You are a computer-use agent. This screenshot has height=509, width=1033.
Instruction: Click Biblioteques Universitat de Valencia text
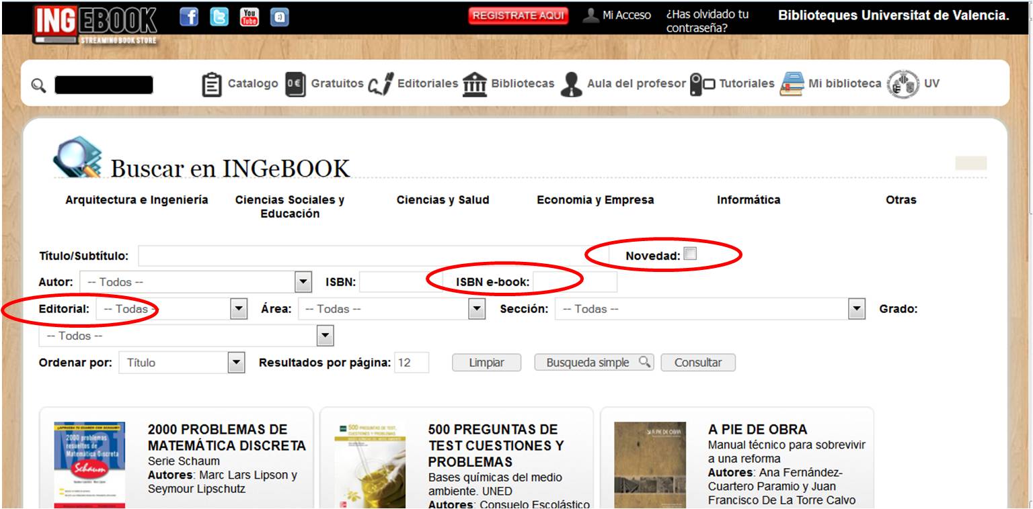[894, 15]
